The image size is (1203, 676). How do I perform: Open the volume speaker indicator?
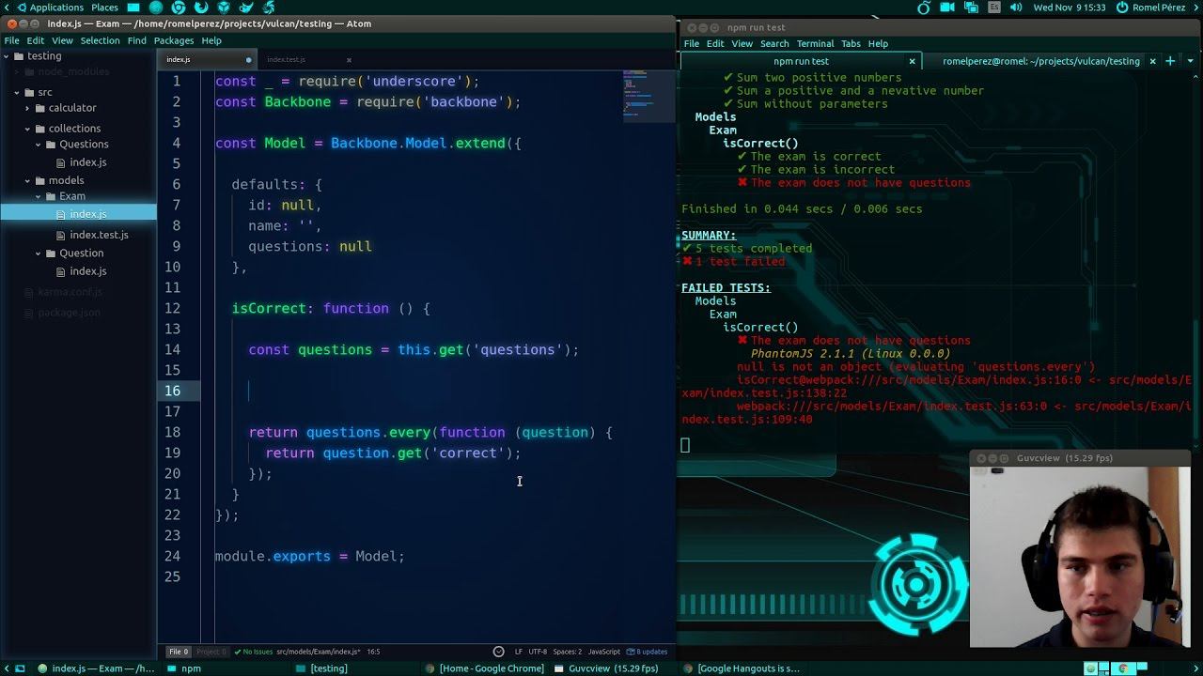[x=1015, y=8]
